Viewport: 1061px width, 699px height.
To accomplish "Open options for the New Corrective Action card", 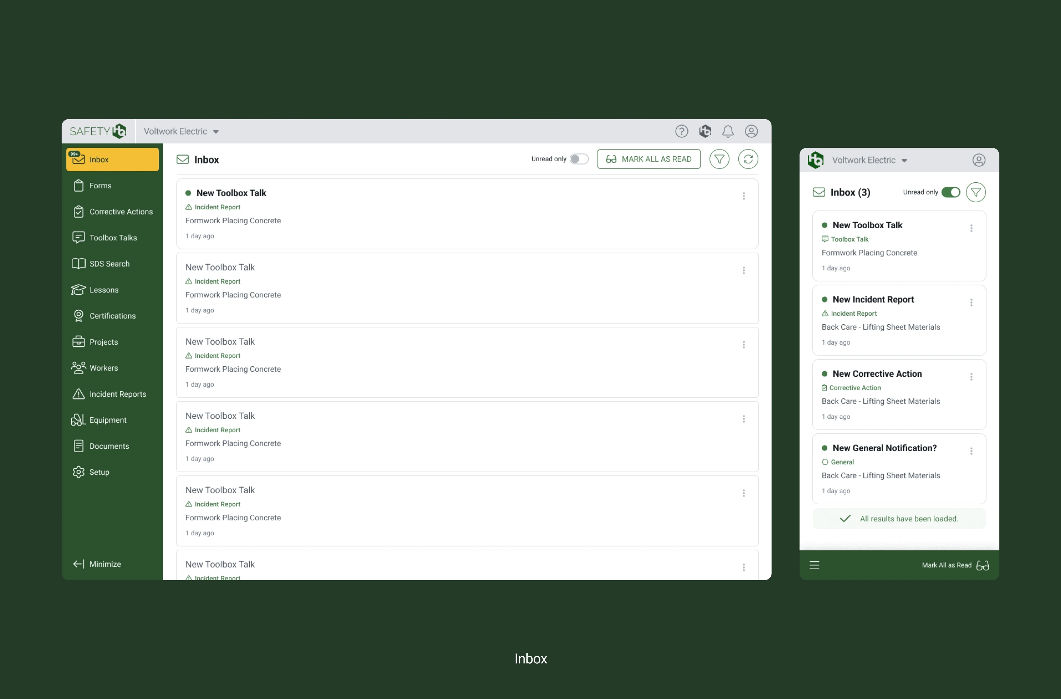I will click(x=971, y=377).
